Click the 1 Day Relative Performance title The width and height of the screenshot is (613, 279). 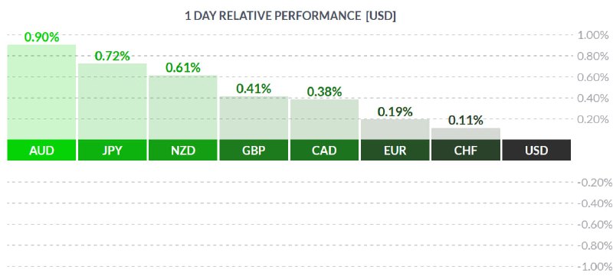[x=290, y=16]
